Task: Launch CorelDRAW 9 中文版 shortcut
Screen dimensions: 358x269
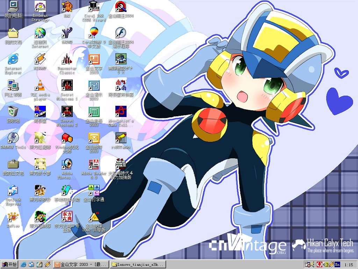Action: point(94,38)
